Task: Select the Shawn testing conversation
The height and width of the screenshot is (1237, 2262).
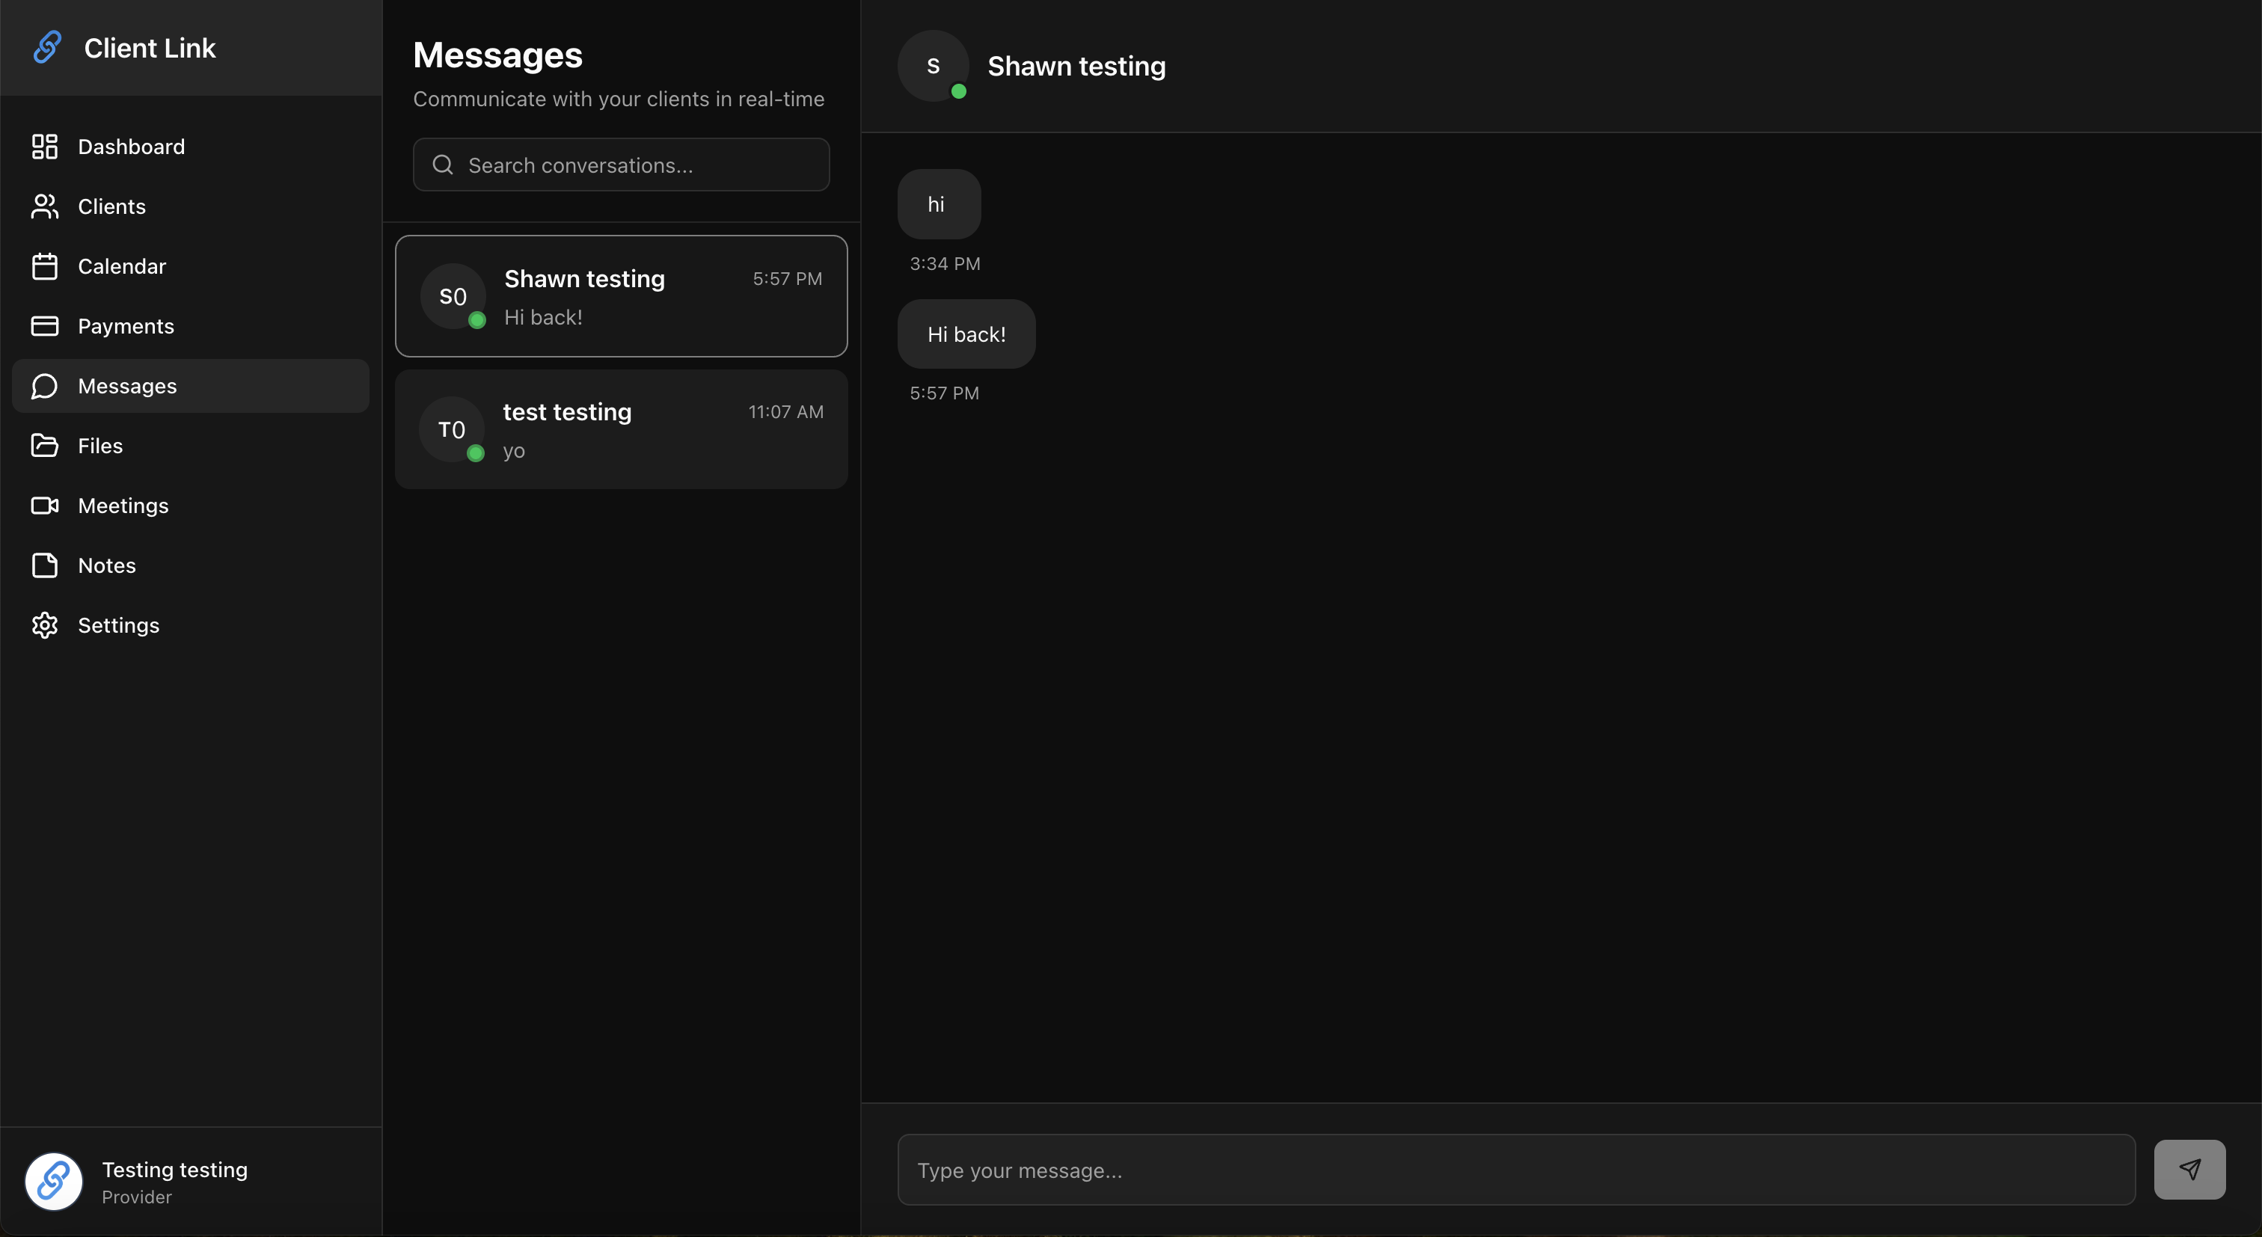Action: click(x=621, y=296)
